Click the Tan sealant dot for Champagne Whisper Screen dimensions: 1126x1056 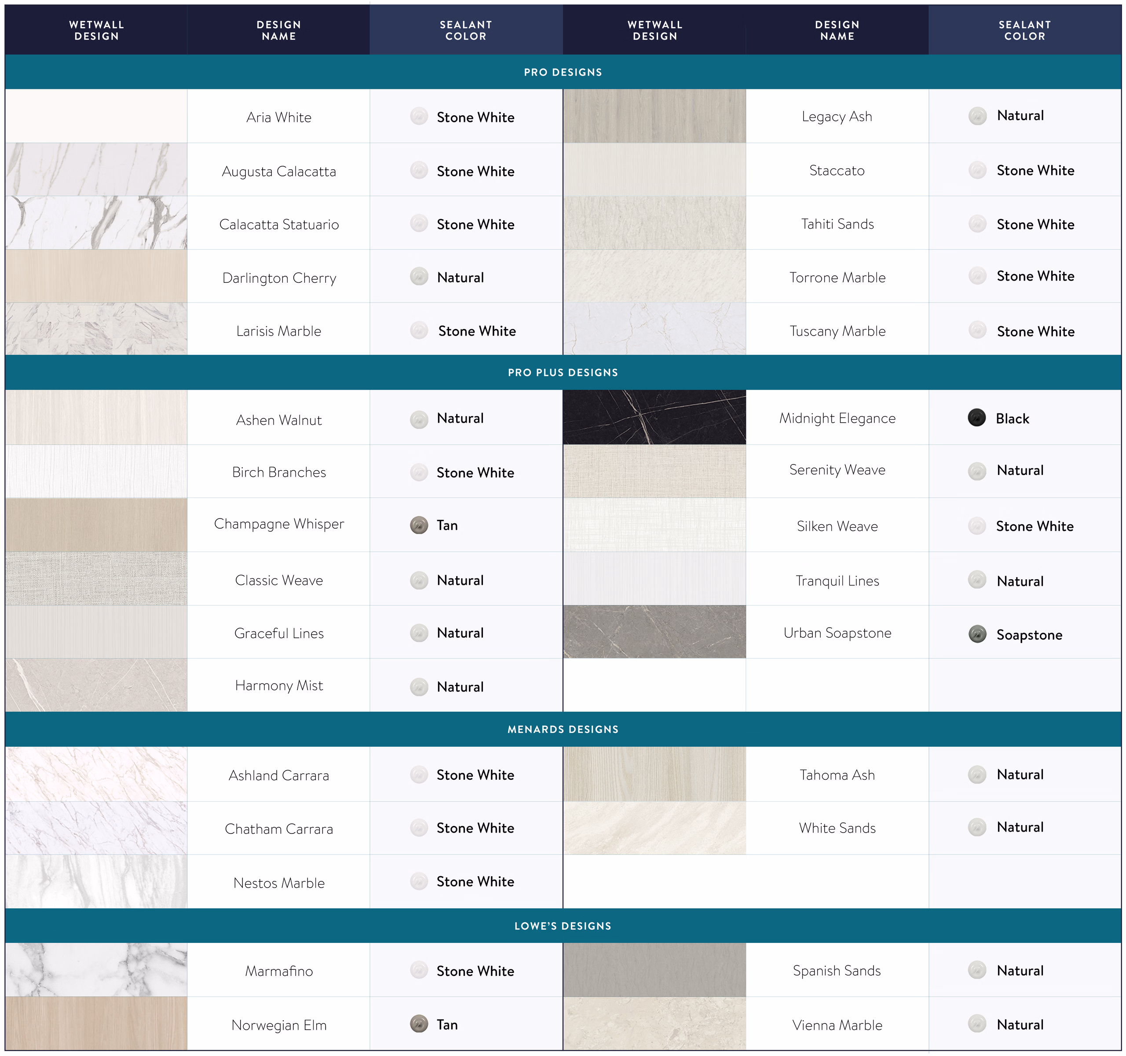tap(419, 525)
